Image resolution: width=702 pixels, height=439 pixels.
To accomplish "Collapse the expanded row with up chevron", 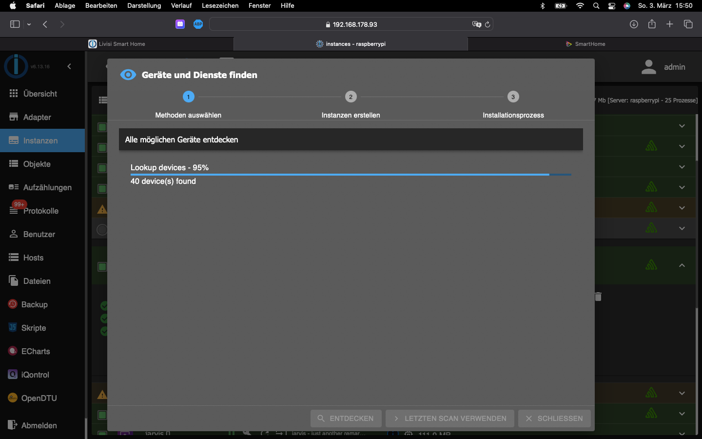I will tap(682, 265).
